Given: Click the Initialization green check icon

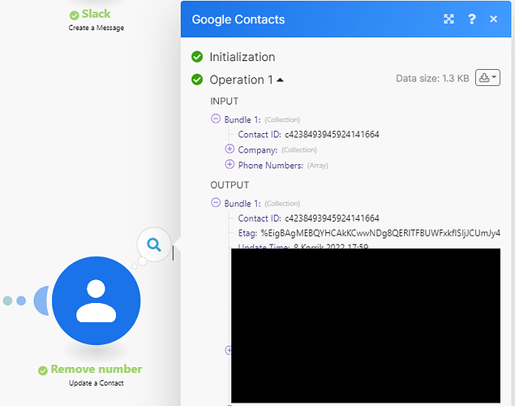Looking at the screenshot, I should [197, 57].
